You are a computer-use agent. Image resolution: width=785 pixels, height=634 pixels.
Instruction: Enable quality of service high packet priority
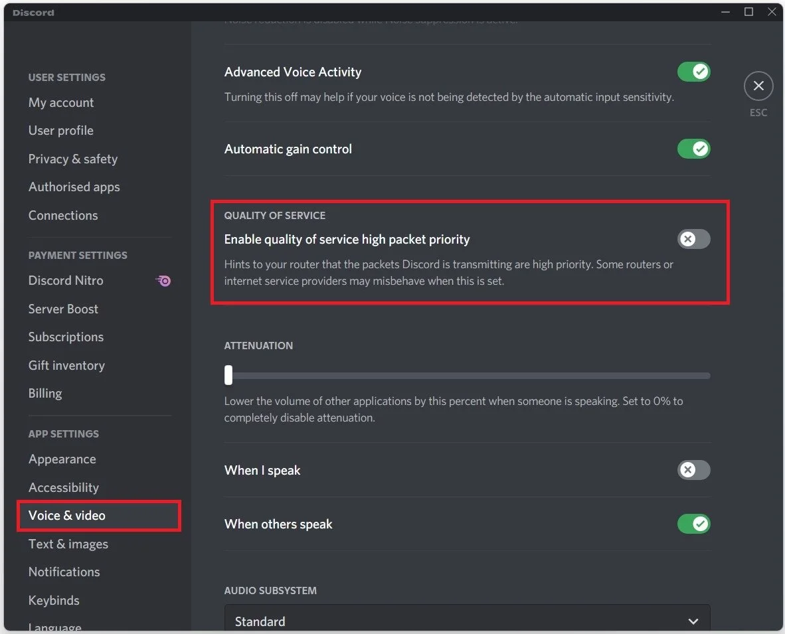coord(693,239)
